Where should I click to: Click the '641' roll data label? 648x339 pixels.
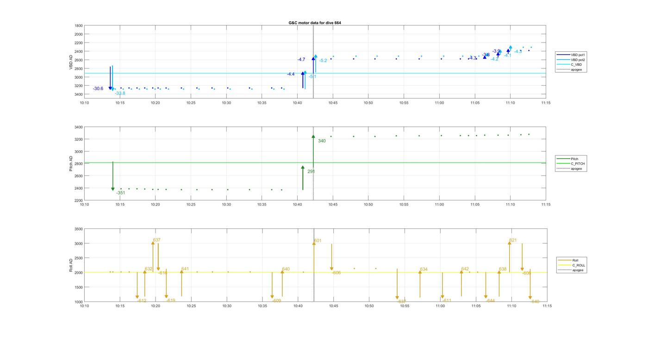(185, 269)
